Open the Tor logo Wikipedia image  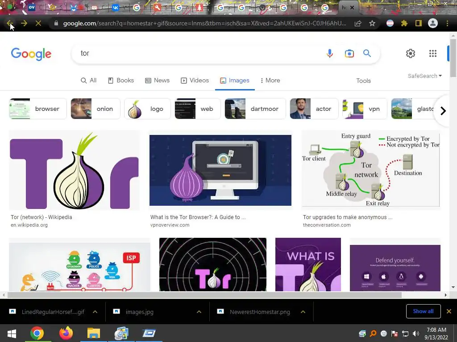coord(74,171)
